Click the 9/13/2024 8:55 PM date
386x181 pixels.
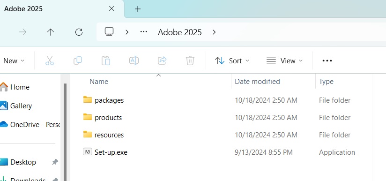pyautogui.click(x=264, y=152)
